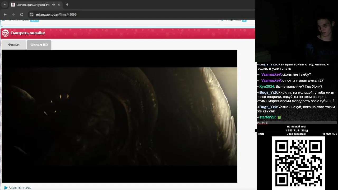Open a new browser tab with plus
Screen dimensions: 338x190
pos(67,5)
